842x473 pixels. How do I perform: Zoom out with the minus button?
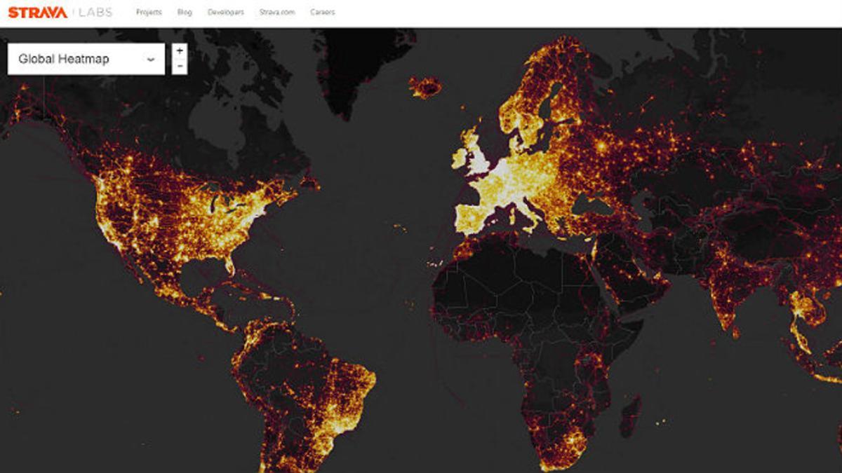(180, 67)
